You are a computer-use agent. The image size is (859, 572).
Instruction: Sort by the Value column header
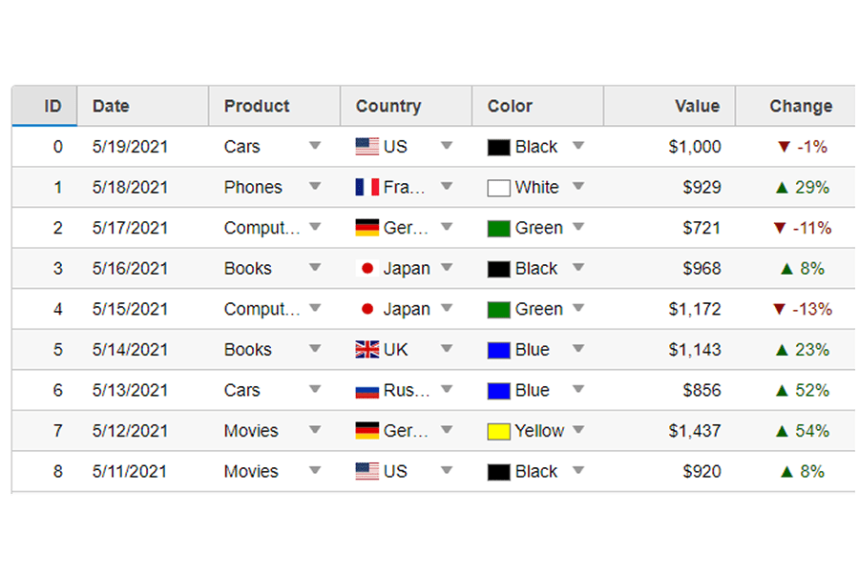click(669, 106)
